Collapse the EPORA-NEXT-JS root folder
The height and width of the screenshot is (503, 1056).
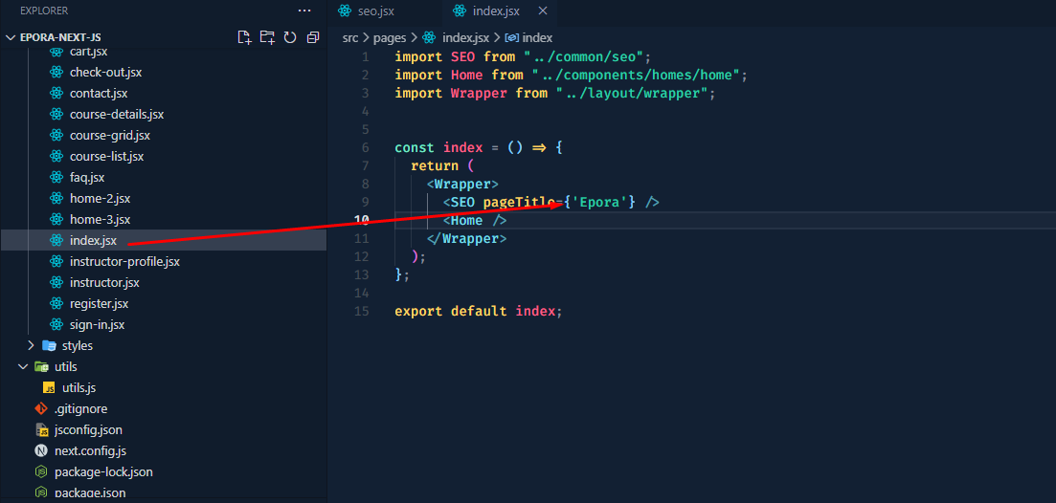[x=11, y=37]
